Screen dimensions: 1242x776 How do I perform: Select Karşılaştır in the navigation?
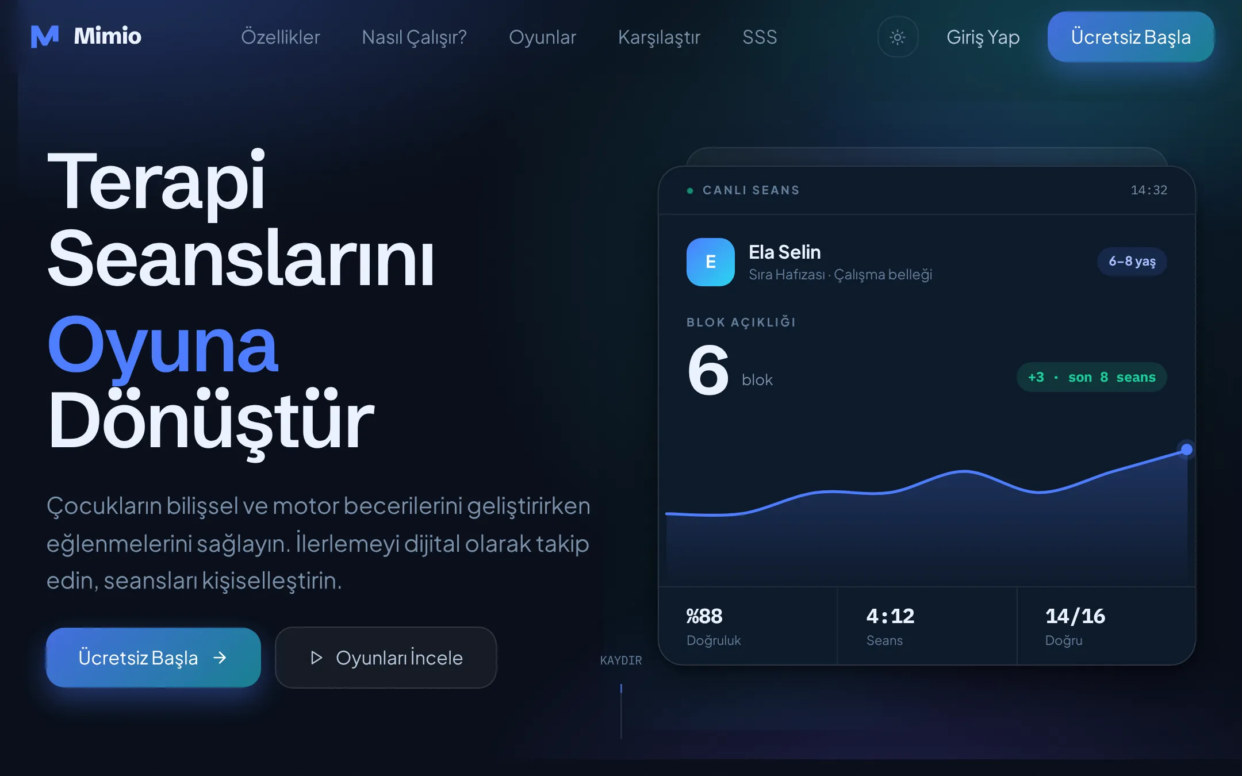(x=659, y=37)
